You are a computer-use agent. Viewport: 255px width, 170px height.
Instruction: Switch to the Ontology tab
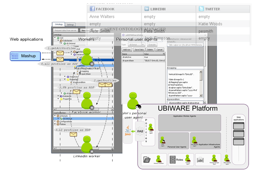(59, 25)
